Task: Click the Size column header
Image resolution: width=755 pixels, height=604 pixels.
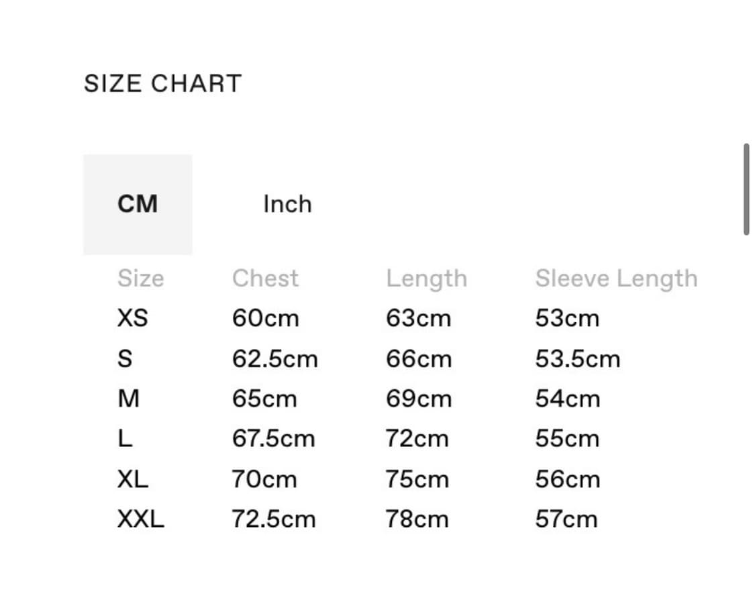Action: point(140,279)
